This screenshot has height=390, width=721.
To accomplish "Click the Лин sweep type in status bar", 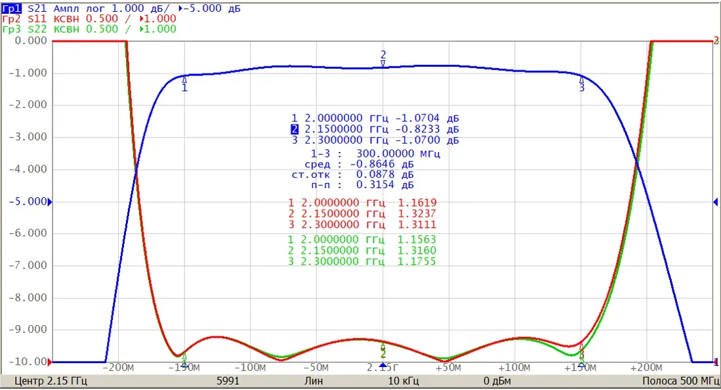I will [x=314, y=381].
